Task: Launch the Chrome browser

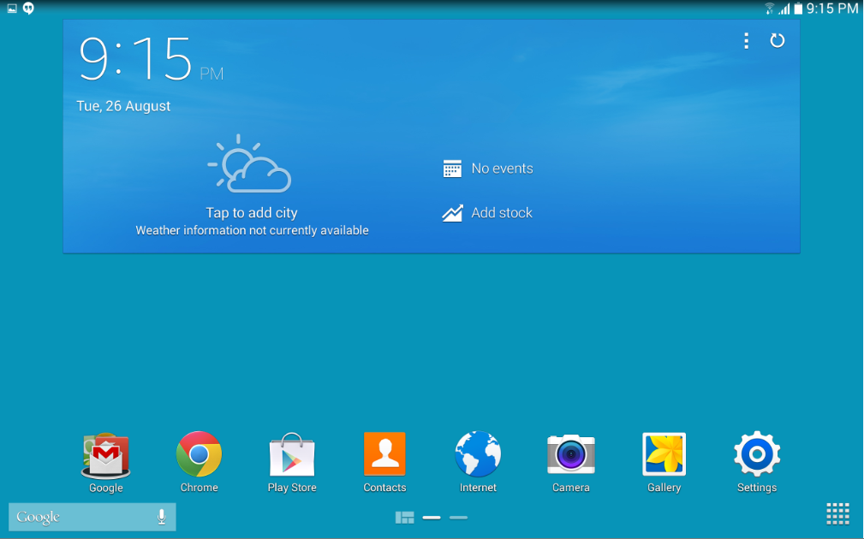Action: coord(199,454)
